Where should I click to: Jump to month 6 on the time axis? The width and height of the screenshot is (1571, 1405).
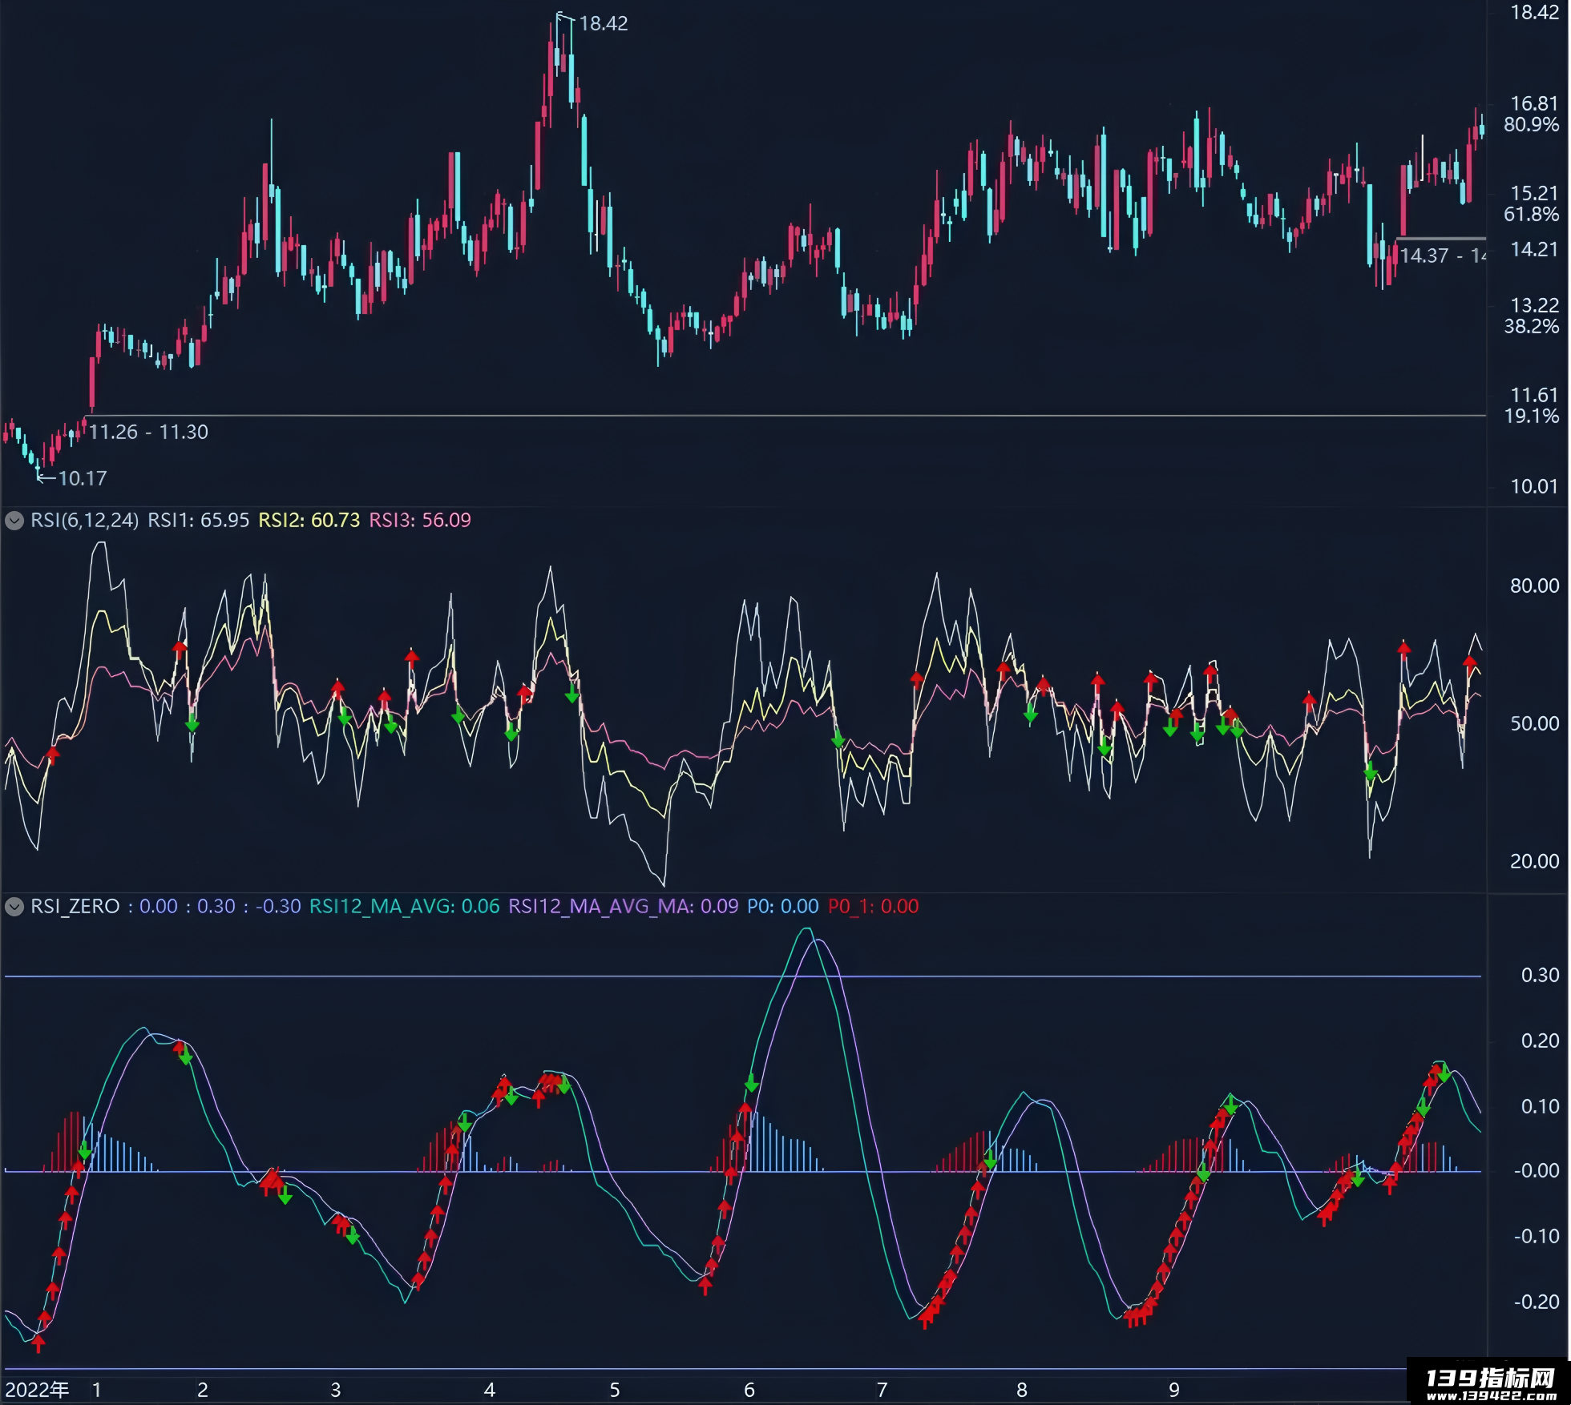749,1390
